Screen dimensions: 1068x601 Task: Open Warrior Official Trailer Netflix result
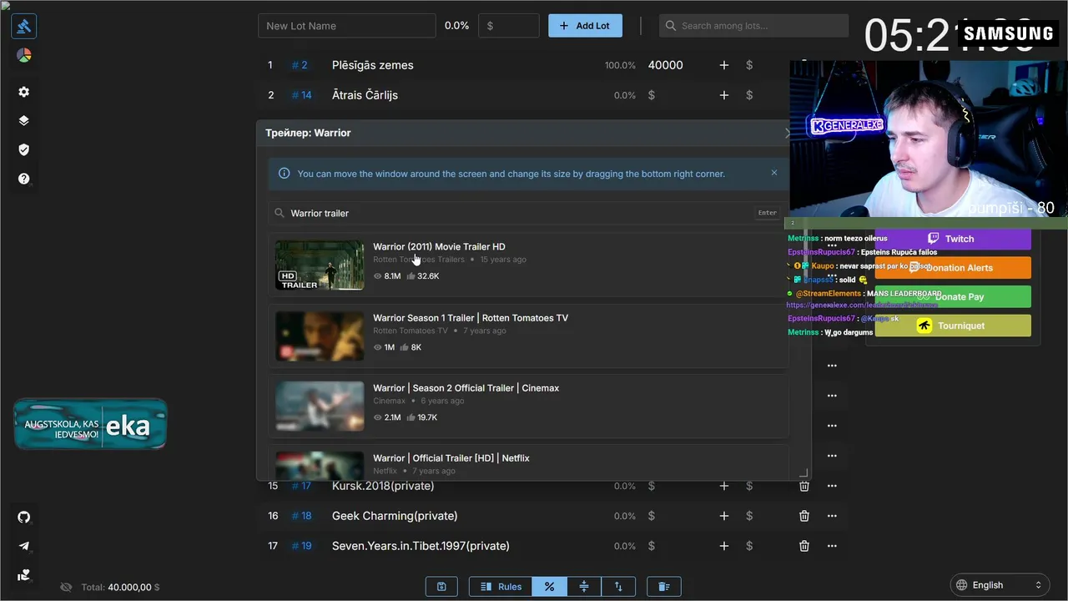(x=451, y=458)
